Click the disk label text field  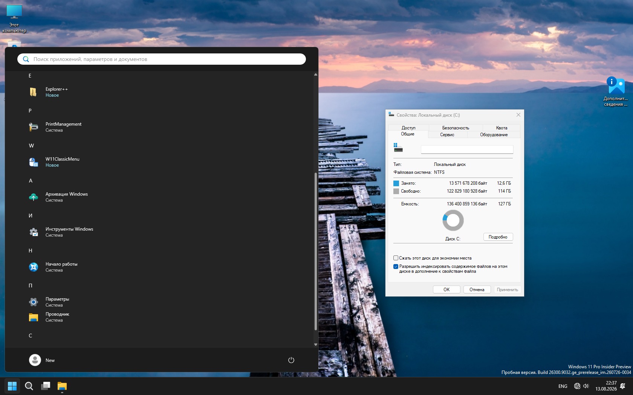coord(467,149)
